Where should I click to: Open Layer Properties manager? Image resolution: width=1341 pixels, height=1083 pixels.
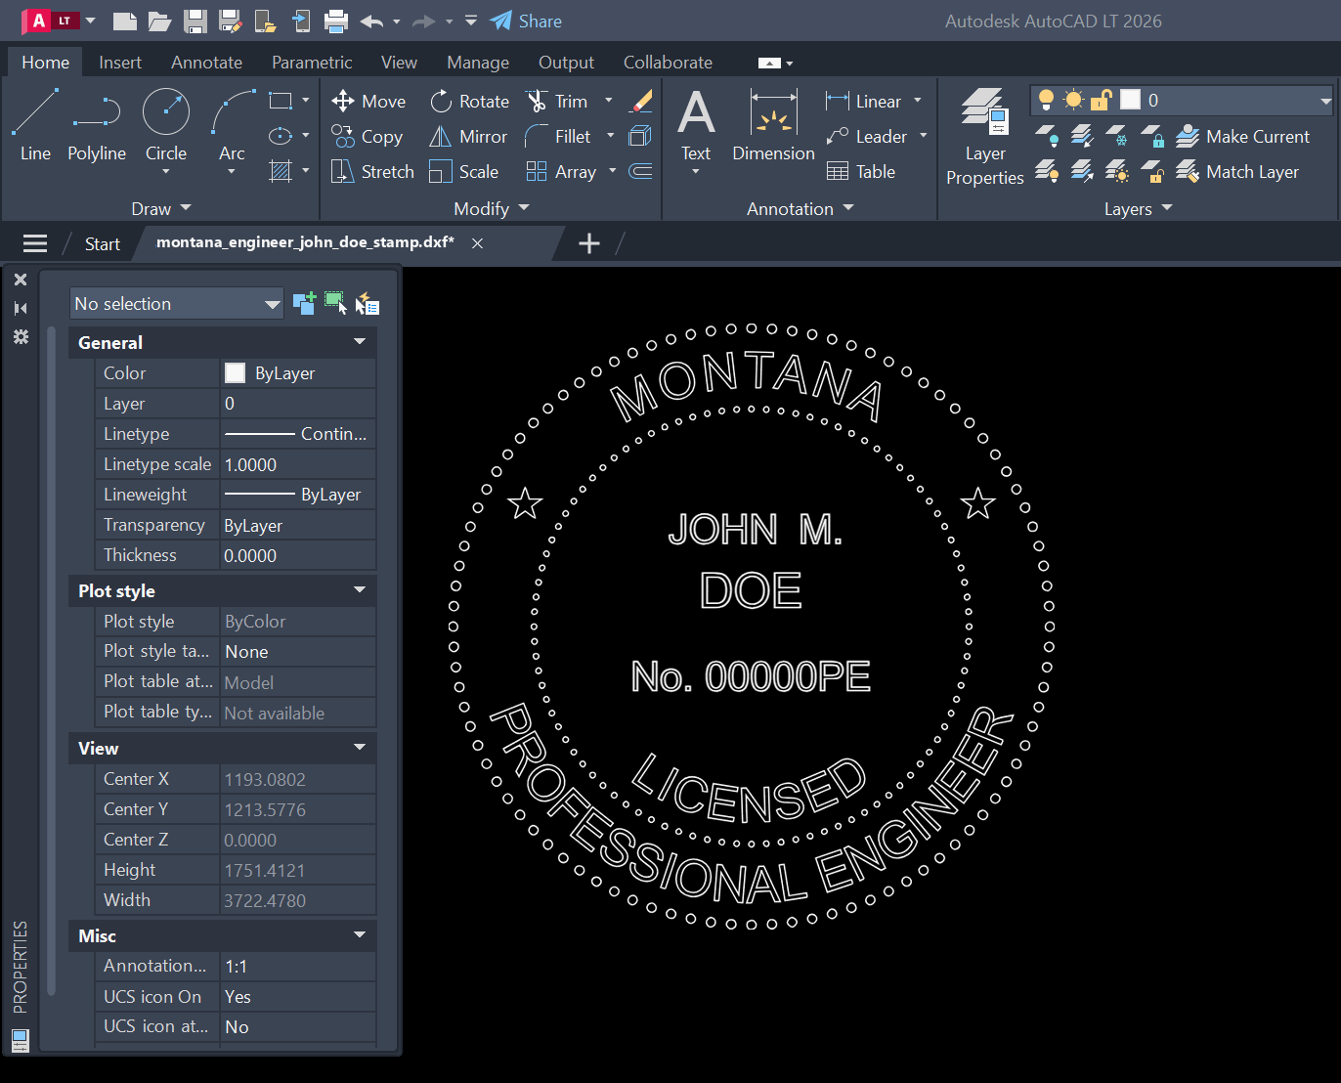tap(984, 137)
